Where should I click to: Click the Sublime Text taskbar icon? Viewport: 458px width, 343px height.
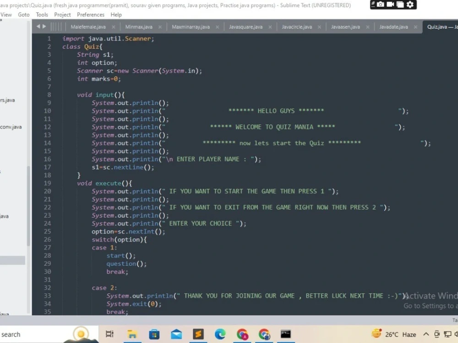(x=198, y=334)
